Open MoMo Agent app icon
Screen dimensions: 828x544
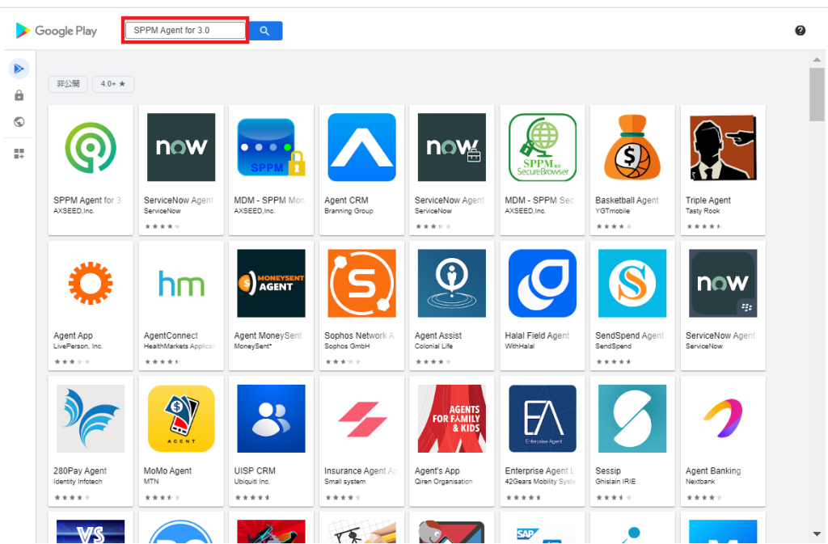click(x=181, y=419)
